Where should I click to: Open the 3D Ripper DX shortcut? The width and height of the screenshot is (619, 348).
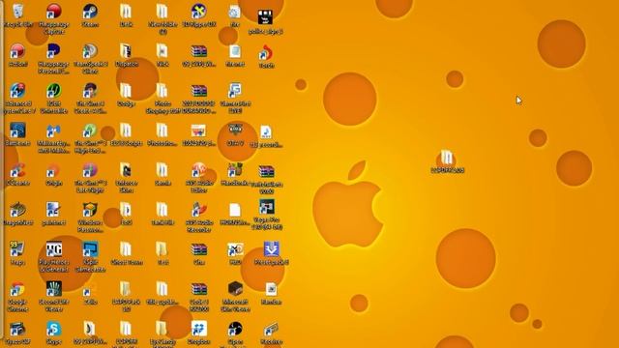pyautogui.click(x=199, y=15)
